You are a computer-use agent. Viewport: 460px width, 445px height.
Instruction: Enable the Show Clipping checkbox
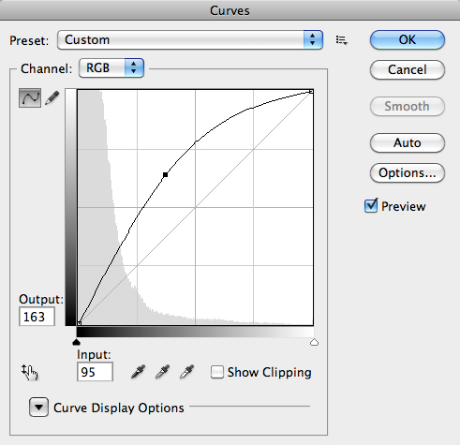[x=217, y=372]
